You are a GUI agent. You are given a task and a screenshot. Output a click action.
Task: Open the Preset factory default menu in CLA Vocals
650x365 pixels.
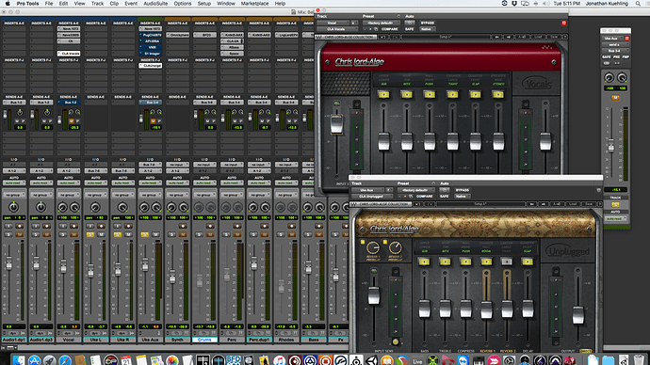381,24
